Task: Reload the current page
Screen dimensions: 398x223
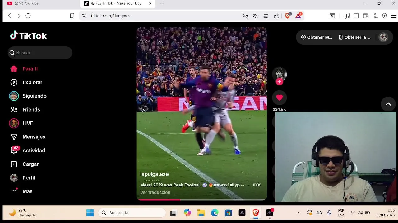Action: click(x=28, y=16)
